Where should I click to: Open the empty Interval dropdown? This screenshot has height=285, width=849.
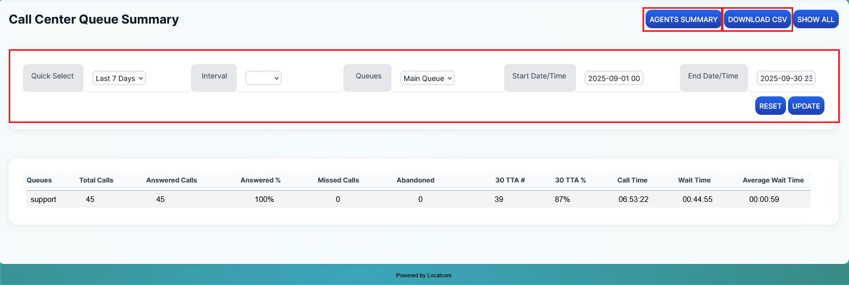[263, 78]
